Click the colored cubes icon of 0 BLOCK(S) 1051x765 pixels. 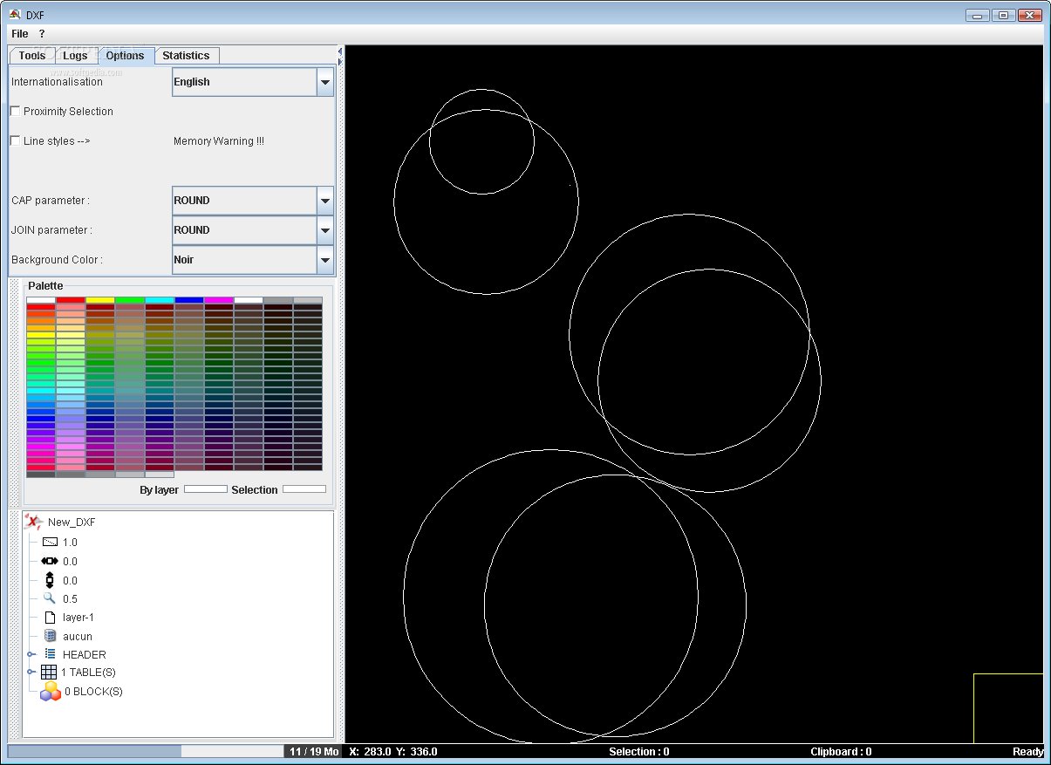pyautogui.click(x=51, y=691)
